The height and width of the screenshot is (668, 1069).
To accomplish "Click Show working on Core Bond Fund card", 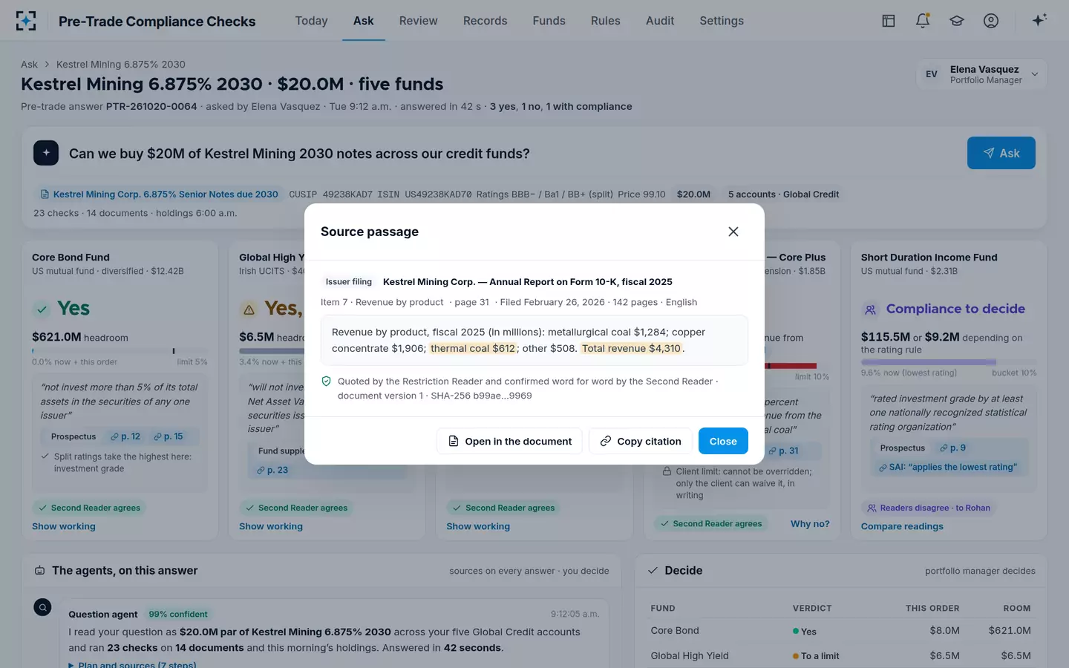I will 64,526.
